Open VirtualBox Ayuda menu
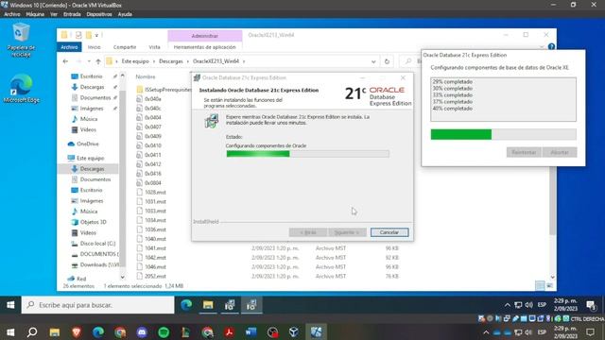Screen dimensions: 605x340 pos(125,14)
